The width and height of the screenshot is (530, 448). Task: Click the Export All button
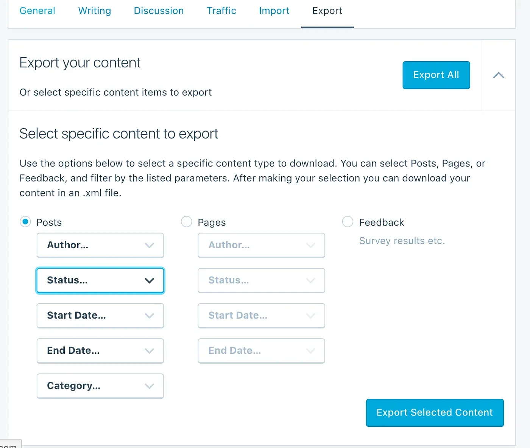coord(436,75)
